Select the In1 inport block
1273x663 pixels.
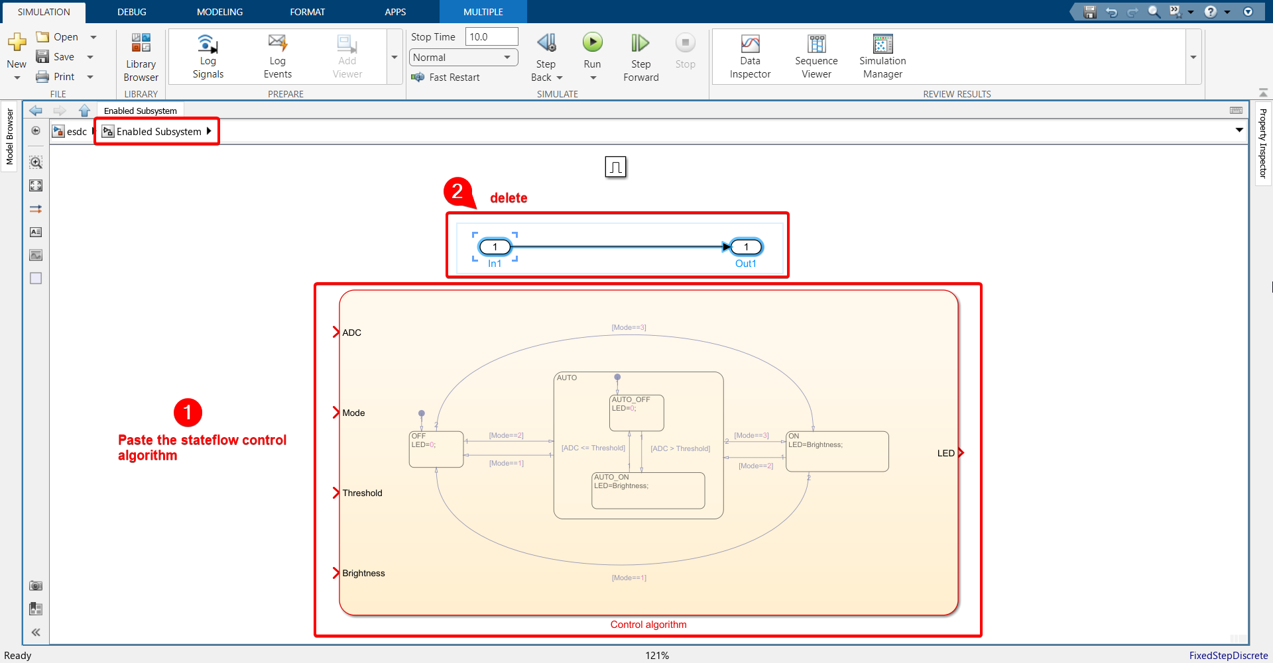(495, 247)
